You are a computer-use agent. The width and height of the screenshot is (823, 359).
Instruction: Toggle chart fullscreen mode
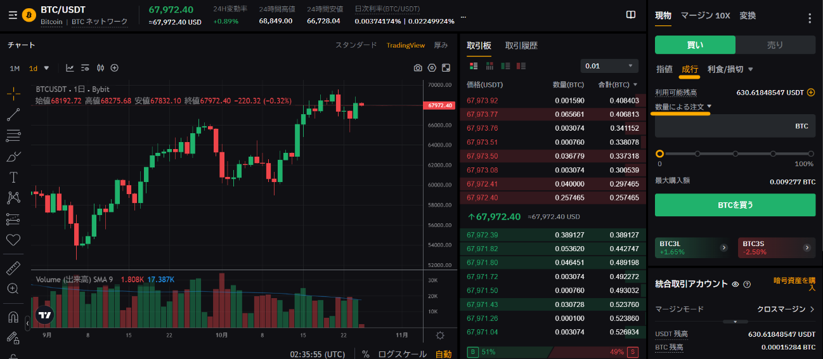pos(446,68)
